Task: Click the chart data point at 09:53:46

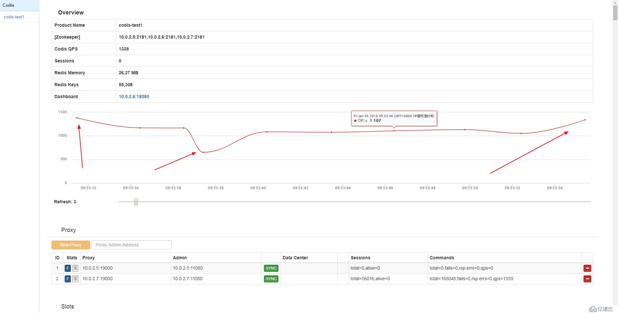Action: click(394, 131)
